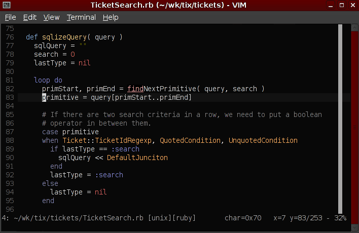Click the comment 'operator in between them.'
This screenshot has width=359, height=233.
(x=100, y=123)
